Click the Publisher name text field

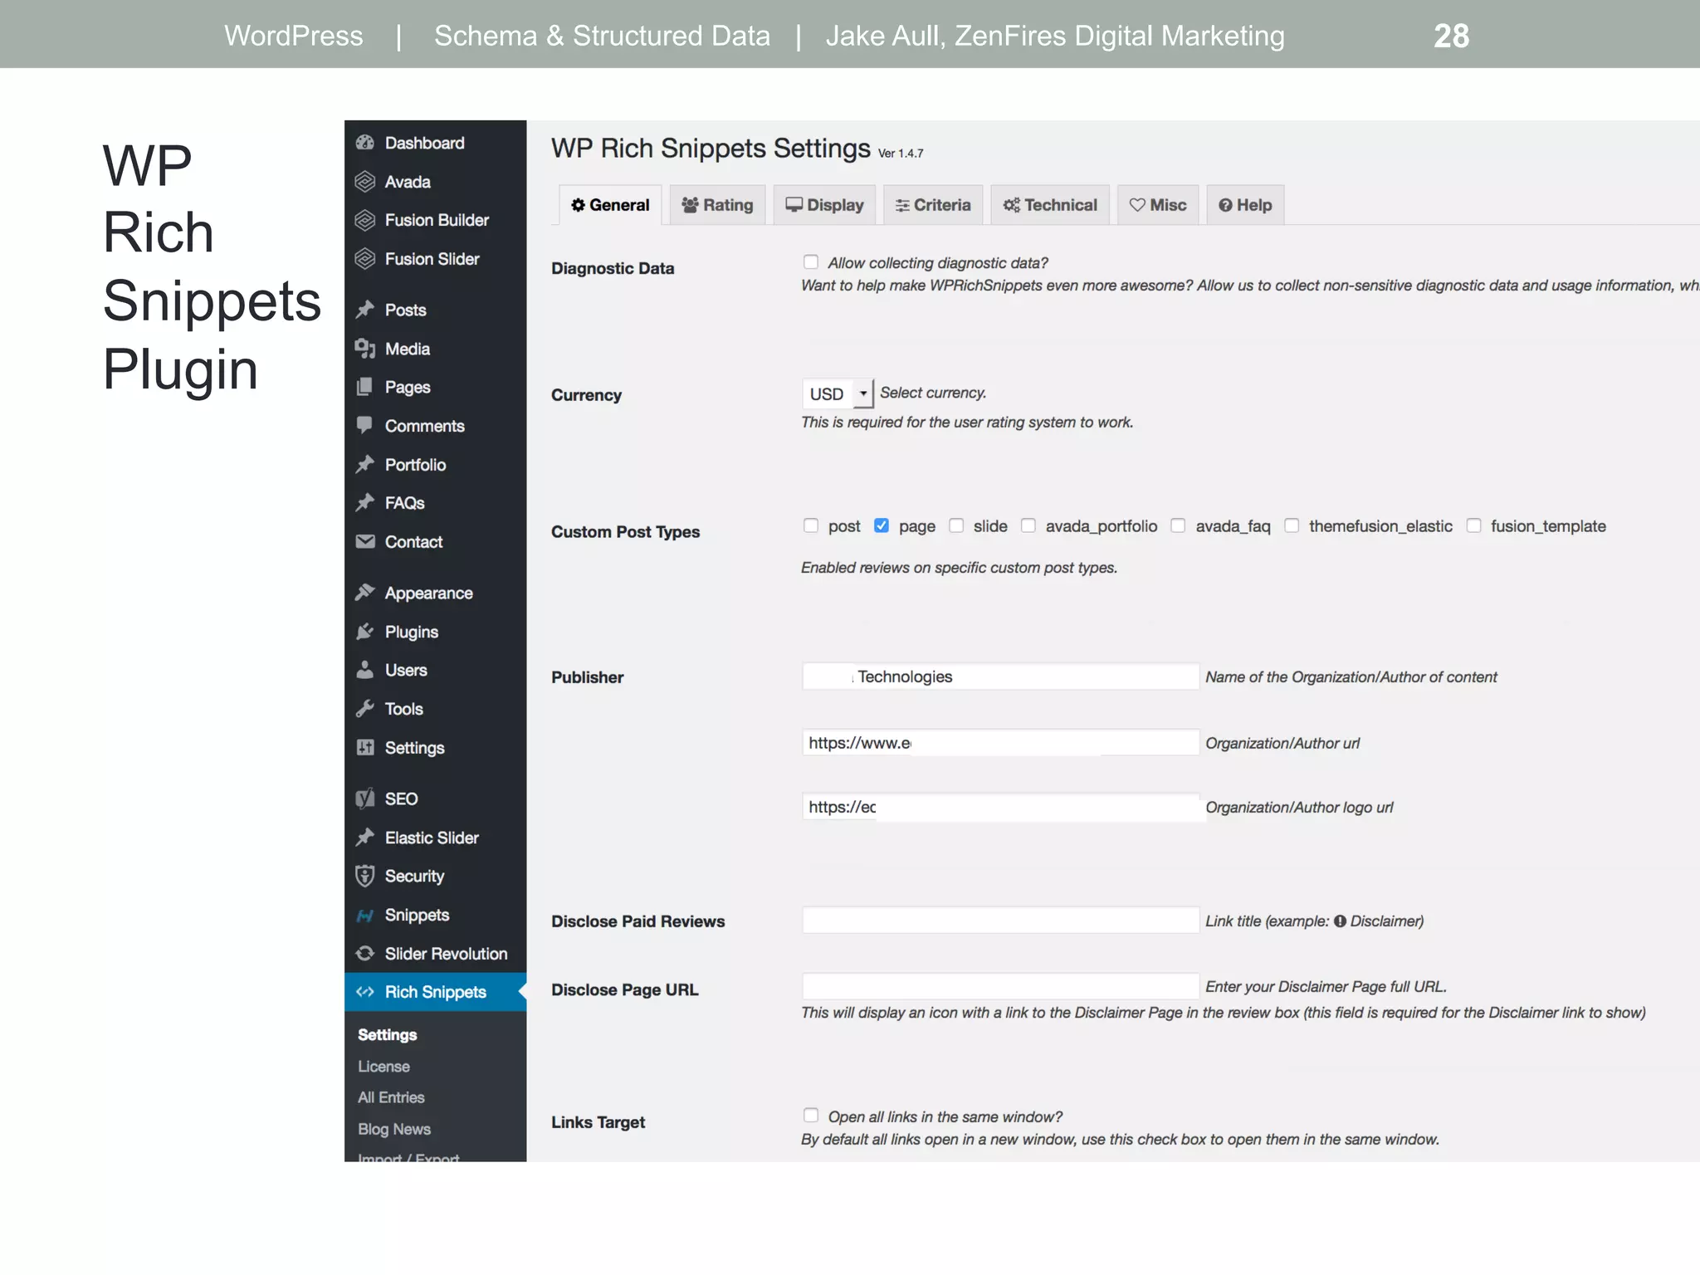coord(999,677)
